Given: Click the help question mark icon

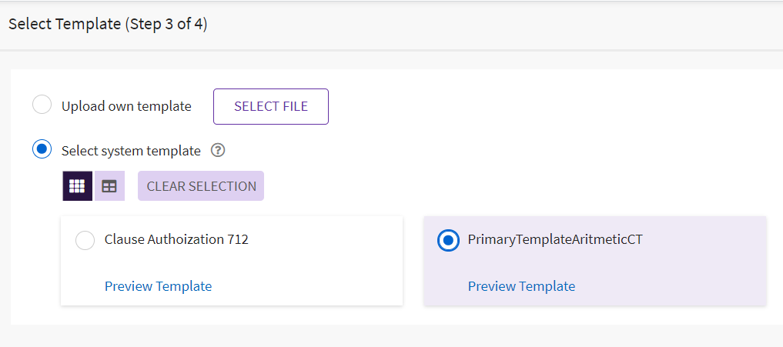Looking at the screenshot, I should point(218,151).
